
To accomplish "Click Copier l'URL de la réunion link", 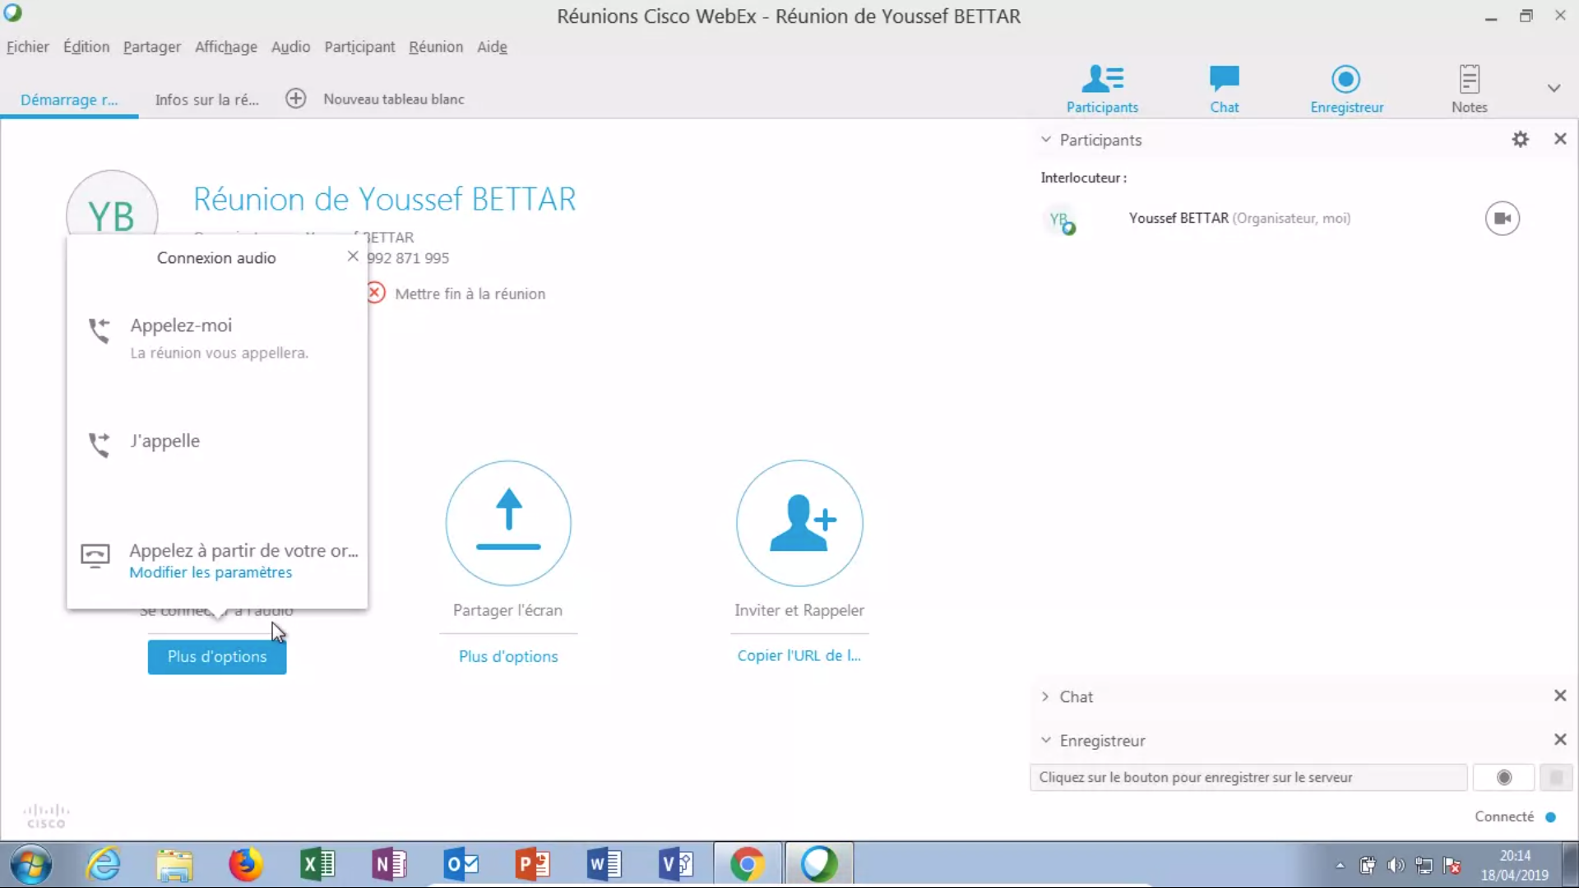I will click(x=799, y=656).
